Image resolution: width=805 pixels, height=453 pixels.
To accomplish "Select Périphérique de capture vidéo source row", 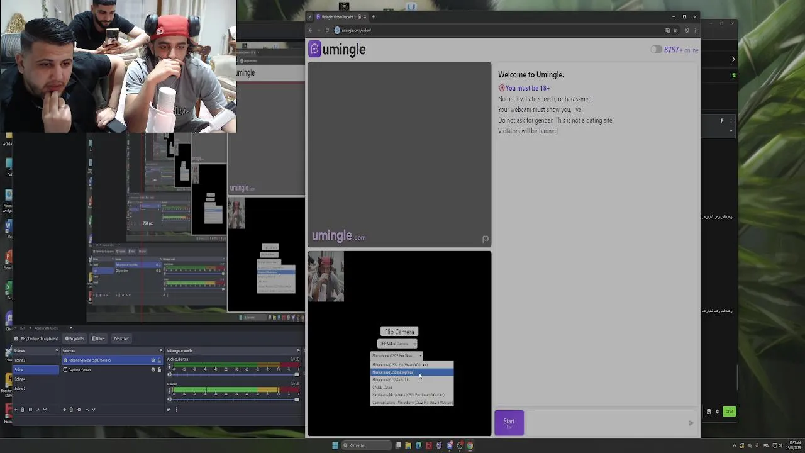I will pos(112,360).
